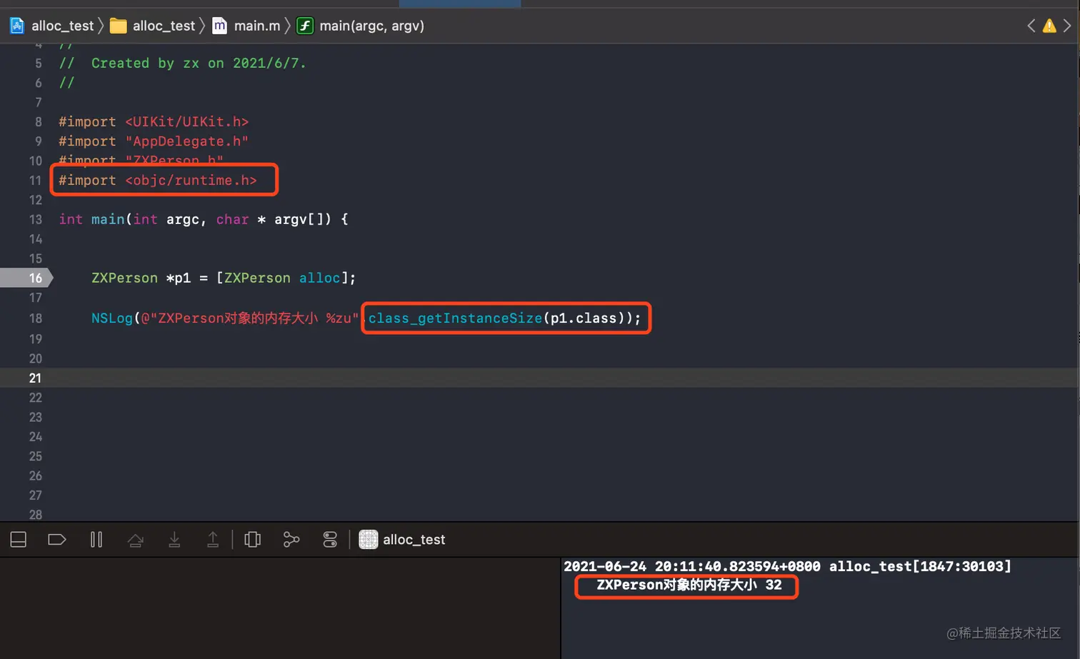1080x659 pixels.
Task: Click the Created by zx comment
Action: 183,64
